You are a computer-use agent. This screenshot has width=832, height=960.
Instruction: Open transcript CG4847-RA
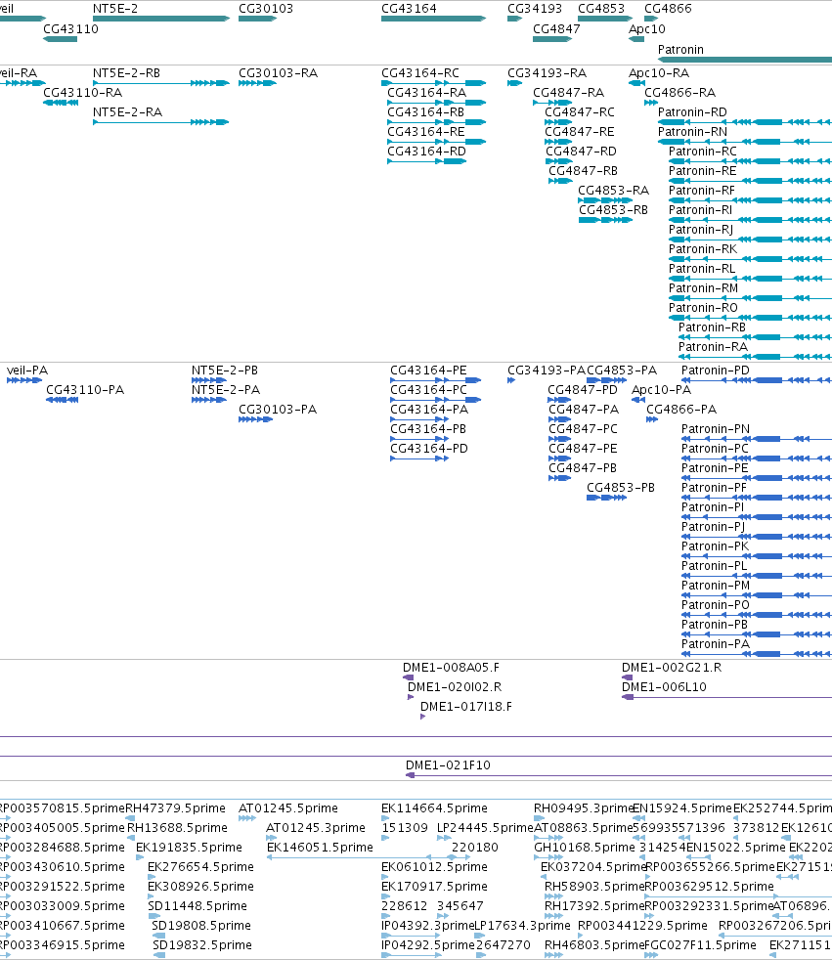click(552, 103)
